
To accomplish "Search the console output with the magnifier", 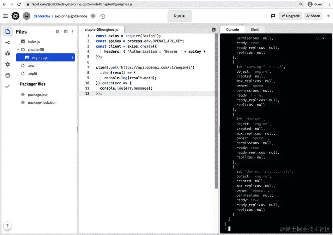I will click(x=318, y=38).
